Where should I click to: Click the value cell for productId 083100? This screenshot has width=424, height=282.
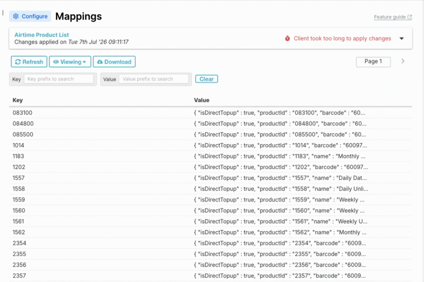click(x=279, y=113)
